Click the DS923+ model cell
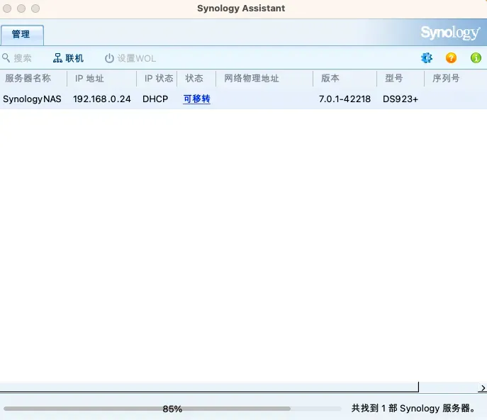The height and width of the screenshot is (420, 487). [x=401, y=99]
